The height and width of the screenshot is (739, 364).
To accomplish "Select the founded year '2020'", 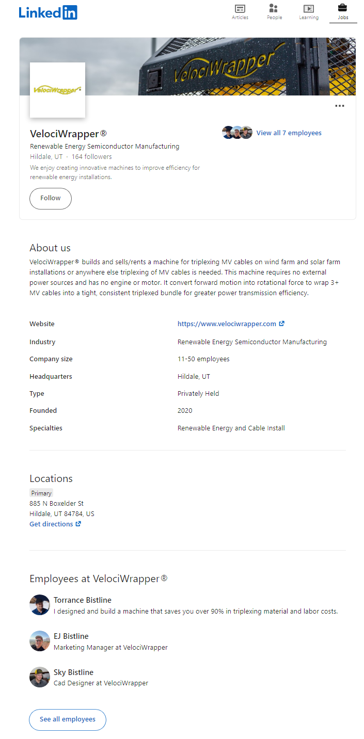I will [x=185, y=411].
